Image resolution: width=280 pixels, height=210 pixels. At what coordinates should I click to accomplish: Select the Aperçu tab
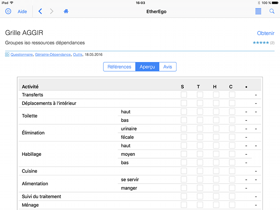point(147,67)
